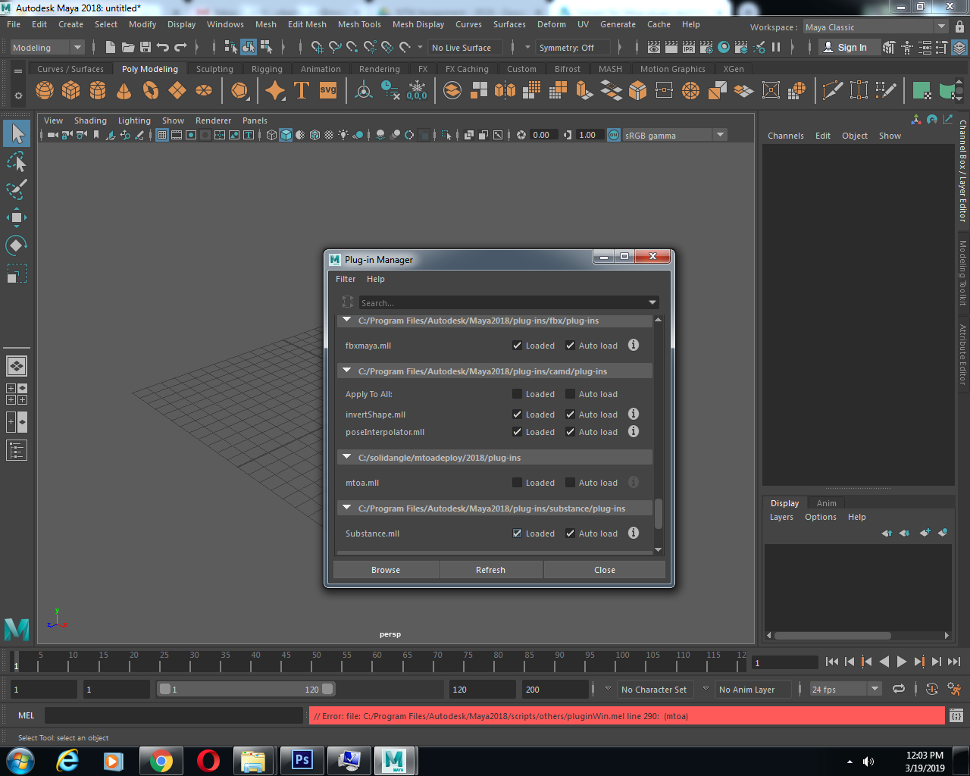Collapse the camd/plug-ins folder section
Image resolution: width=970 pixels, height=776 pixels.
(x=346, y=371)
